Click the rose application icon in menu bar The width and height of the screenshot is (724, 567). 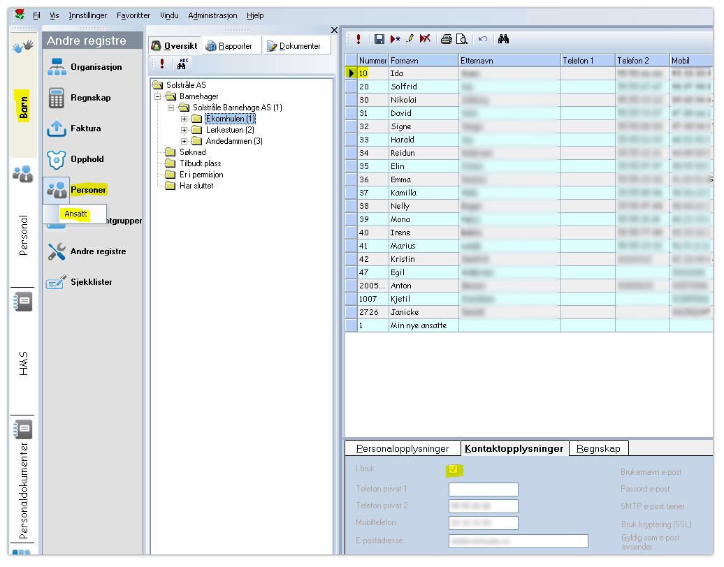[20, 15]
